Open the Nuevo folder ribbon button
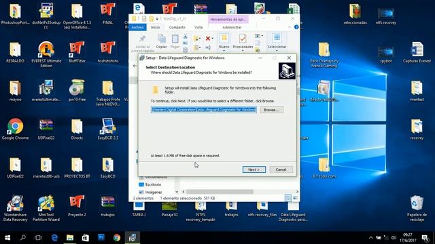Screen dimensions: 435x244 coord(224,42)
